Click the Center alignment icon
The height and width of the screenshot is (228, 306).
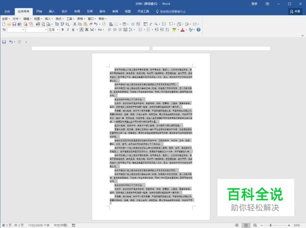click(115, 30)
